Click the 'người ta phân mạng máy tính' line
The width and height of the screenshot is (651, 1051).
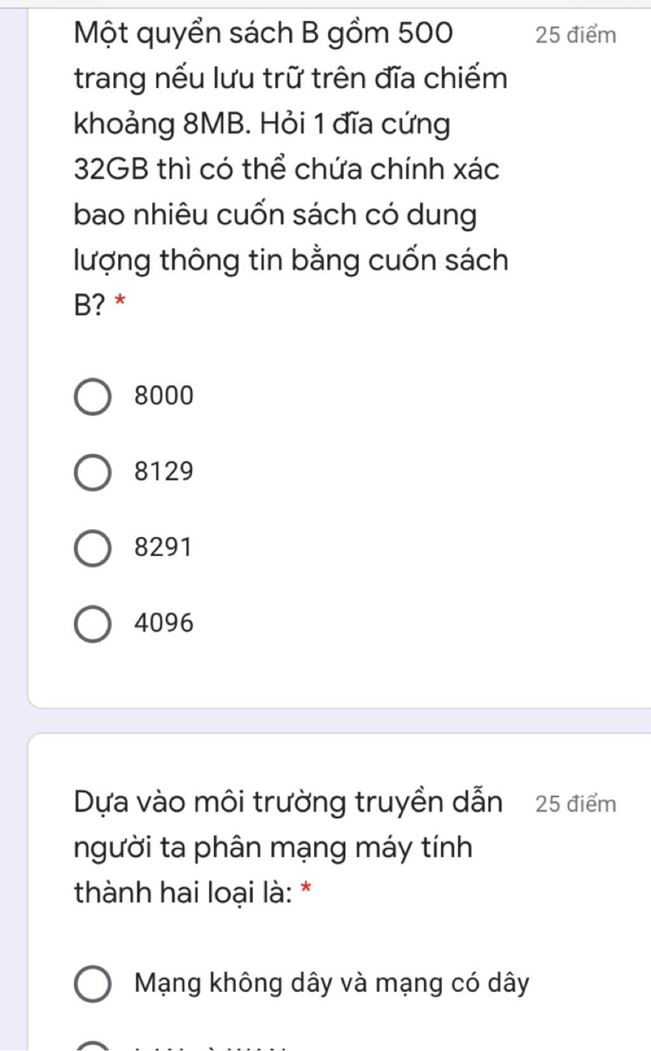273,848
